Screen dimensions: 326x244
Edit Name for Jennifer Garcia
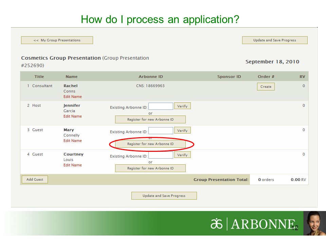(73, 116)
